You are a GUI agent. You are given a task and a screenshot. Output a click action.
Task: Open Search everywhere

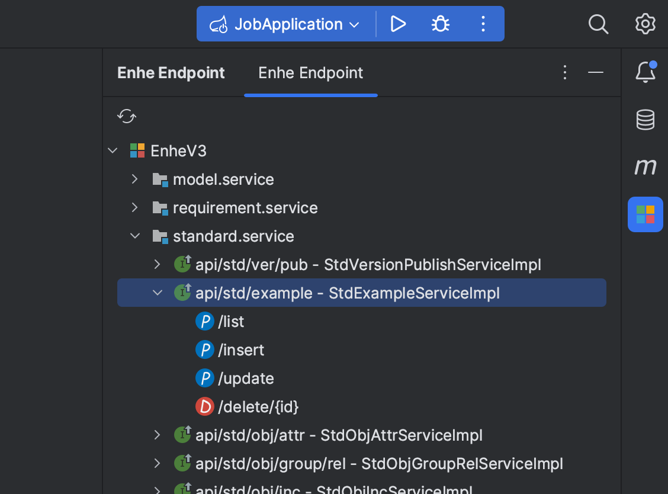pyautogui.click(x=598, y=24)
